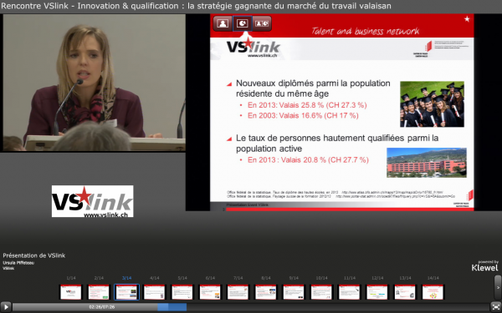Jump to slide thumbnail 5/14

pos(182,292)
